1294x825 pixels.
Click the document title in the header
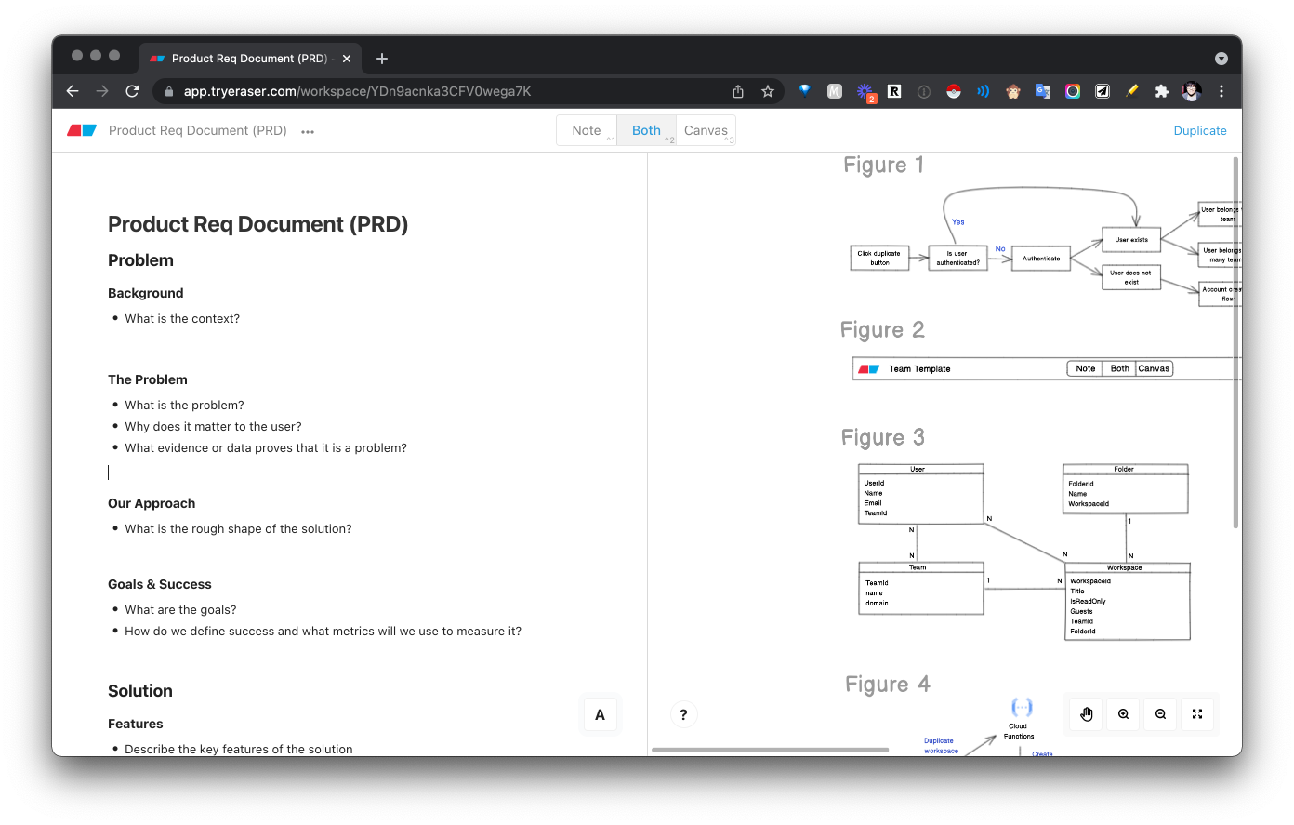tap(197, 131)
